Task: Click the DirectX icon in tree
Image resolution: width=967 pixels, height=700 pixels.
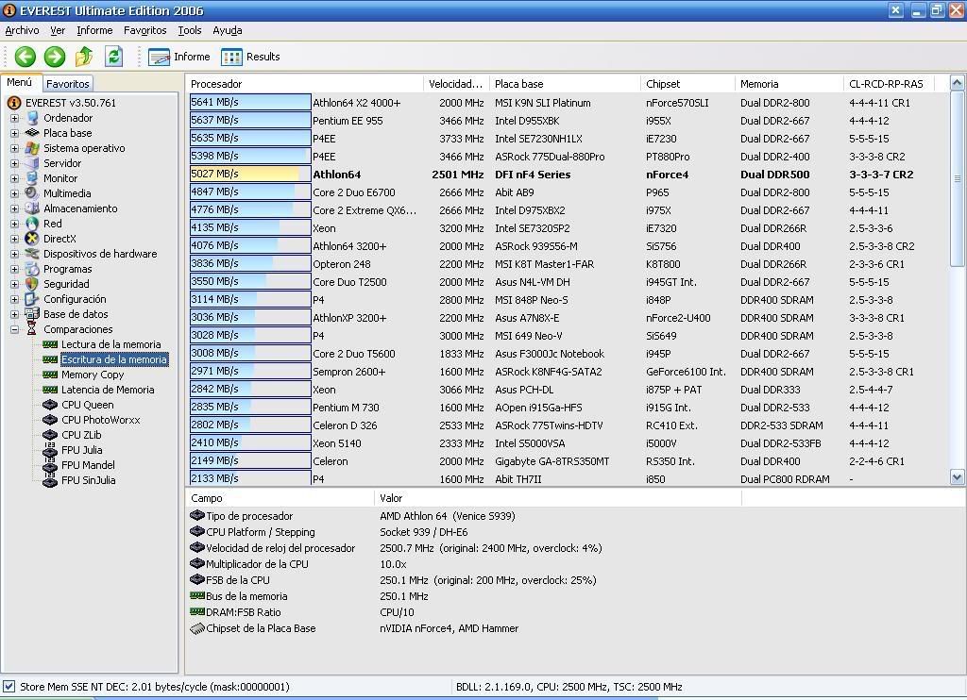Action: coord(32,239)
